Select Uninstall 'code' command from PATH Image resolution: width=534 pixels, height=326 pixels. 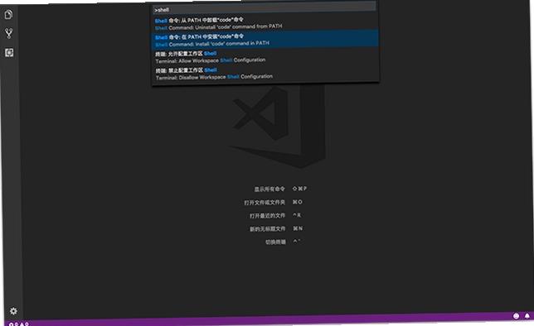pyautogui.click(x=265, y=23)
